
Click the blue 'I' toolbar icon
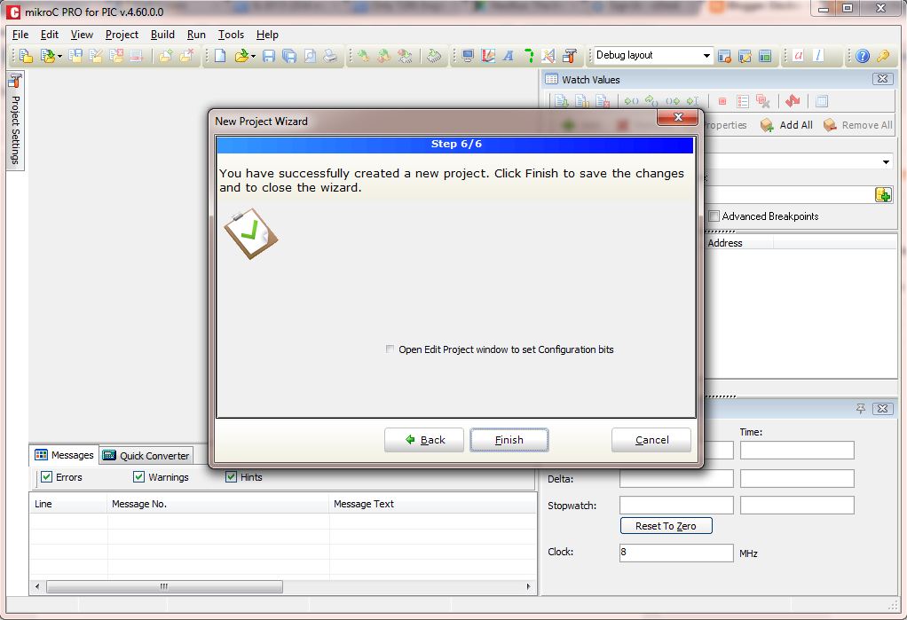(x=818, y=56)
